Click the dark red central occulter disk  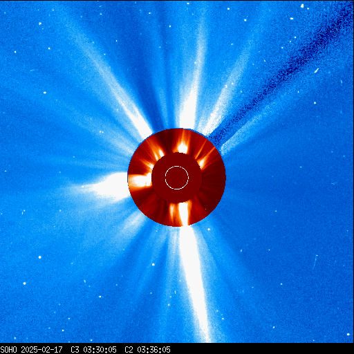click(177, 178)
